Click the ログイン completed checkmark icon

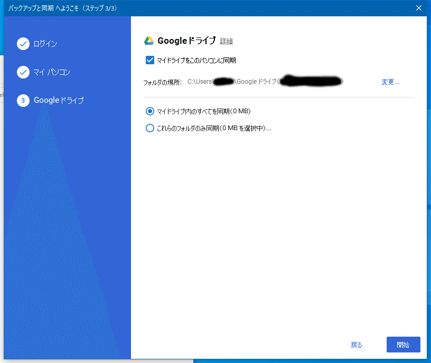(x=23, y=44)
